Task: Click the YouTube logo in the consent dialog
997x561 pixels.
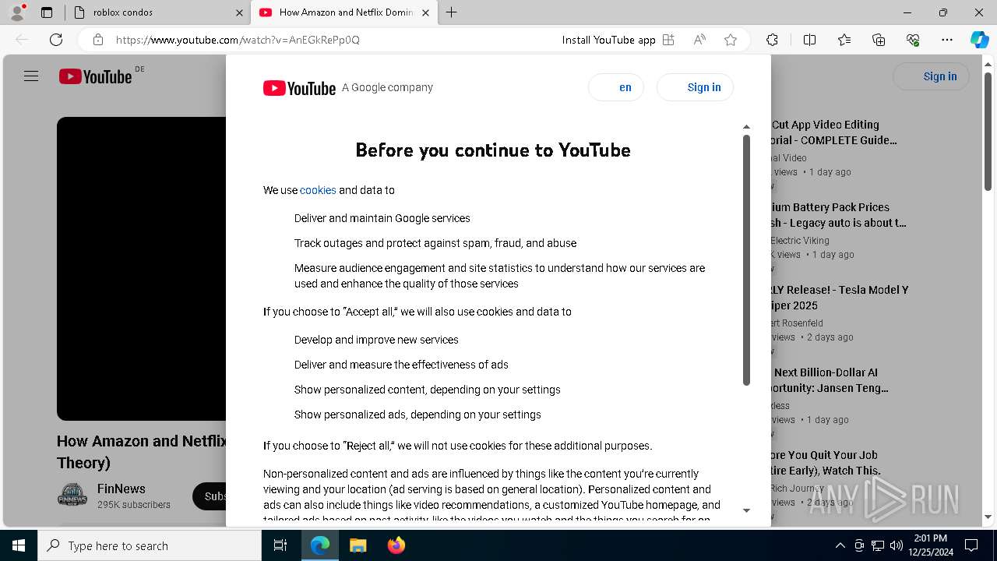Action: click(299, 88)
